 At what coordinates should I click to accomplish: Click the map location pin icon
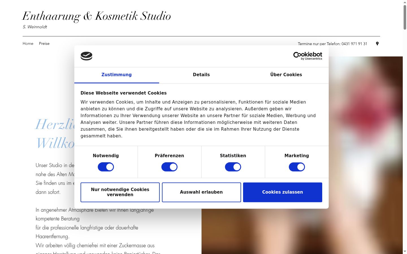point(377,43)
